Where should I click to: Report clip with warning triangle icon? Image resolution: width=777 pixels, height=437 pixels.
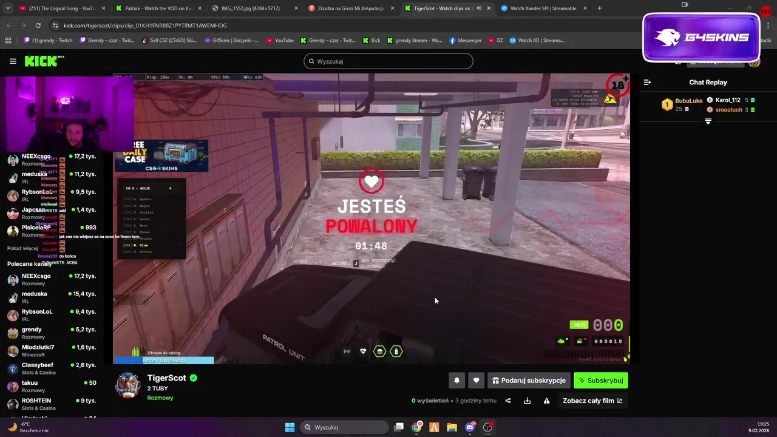[547, 401]
